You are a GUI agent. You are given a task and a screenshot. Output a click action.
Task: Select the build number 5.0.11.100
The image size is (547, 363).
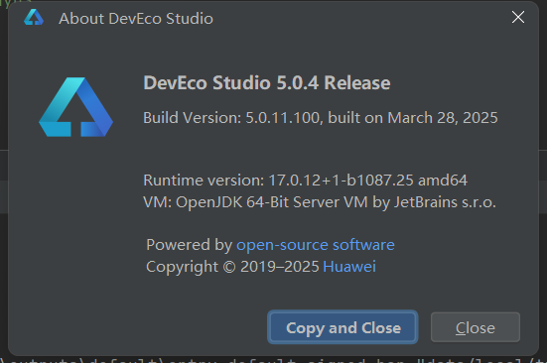pos(283,118)
